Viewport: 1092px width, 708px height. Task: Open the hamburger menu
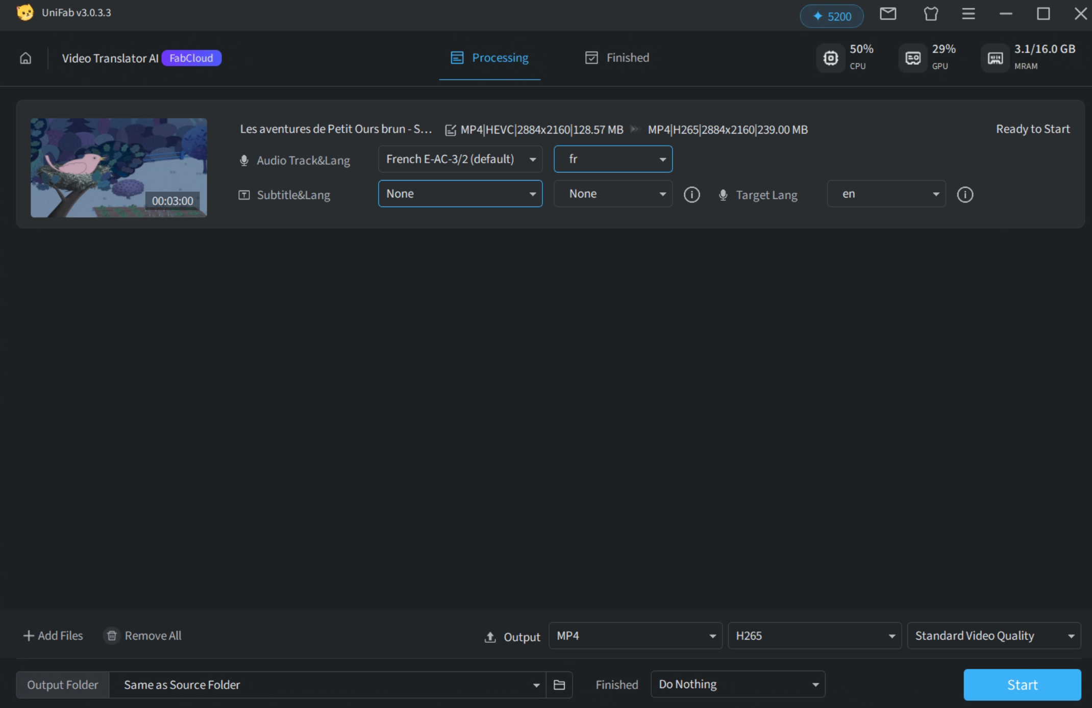click(968, 14)
